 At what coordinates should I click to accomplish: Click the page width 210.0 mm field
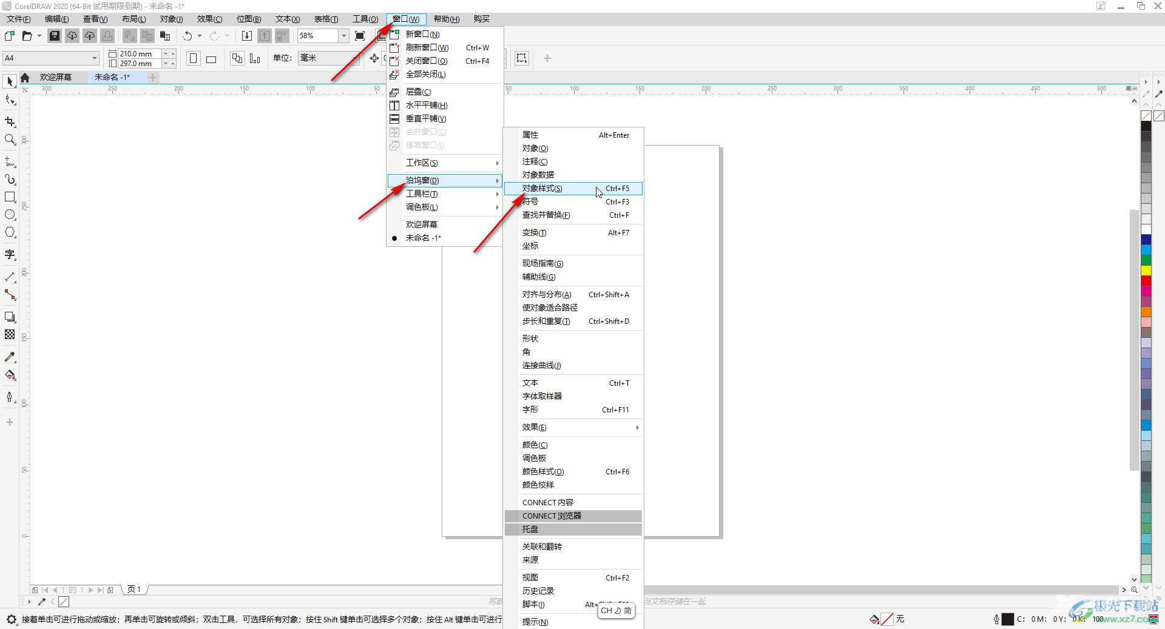click(x=140, y=53)
